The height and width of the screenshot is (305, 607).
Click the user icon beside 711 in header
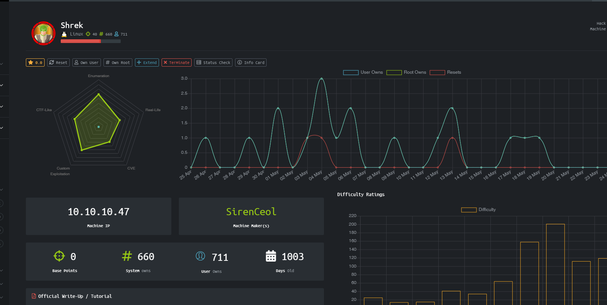[x=117, y=34]
